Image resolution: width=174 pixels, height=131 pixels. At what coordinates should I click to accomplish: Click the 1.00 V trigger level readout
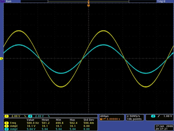coord(167,116)
